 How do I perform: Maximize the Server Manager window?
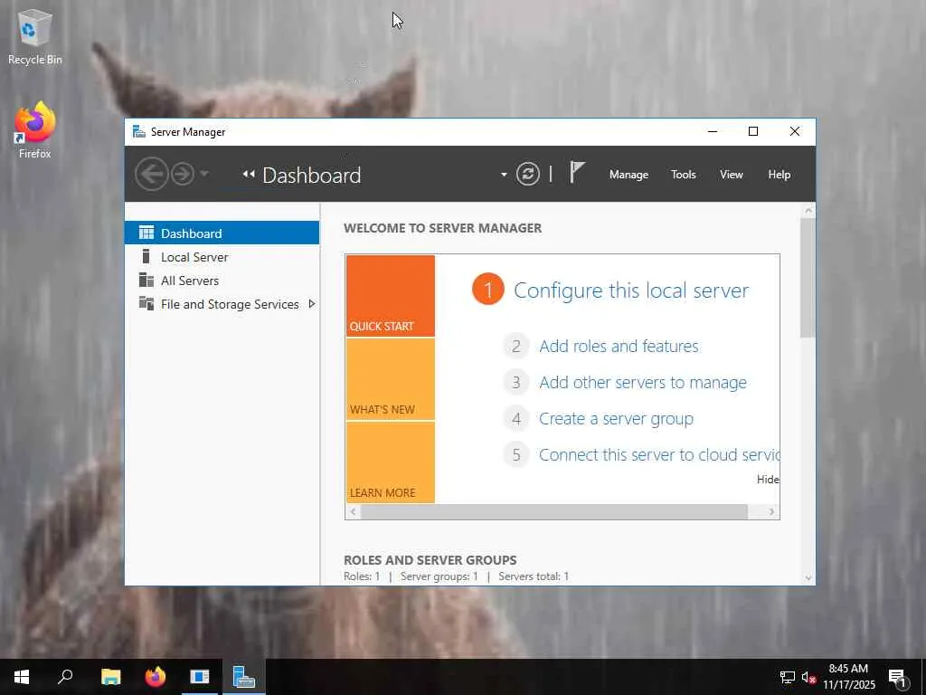[x=753, y=131]
